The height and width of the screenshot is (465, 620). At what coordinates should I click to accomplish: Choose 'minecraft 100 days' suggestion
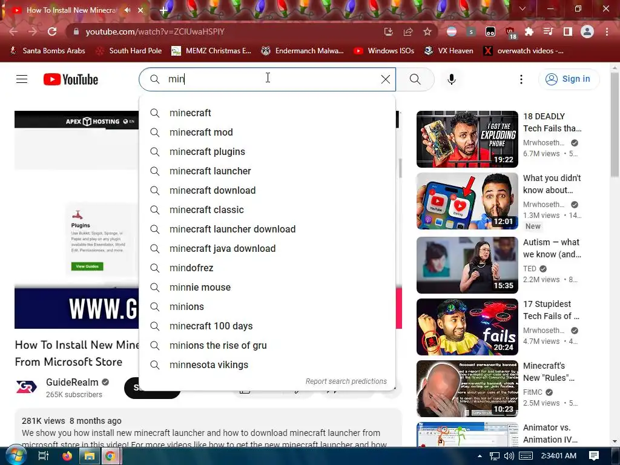[x=267, y=326]
